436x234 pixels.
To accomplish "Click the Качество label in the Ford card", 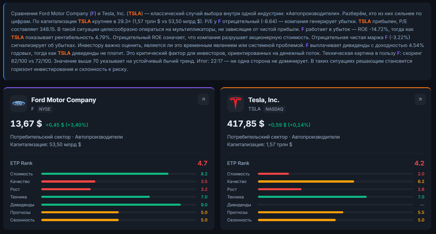I will [20, 181].
